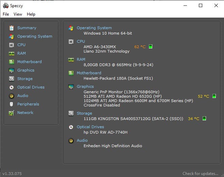The width and height of the screenshot is (224, 177).
Task: Click the Motherboard icon in sidebar
Action: coord(12,62)
